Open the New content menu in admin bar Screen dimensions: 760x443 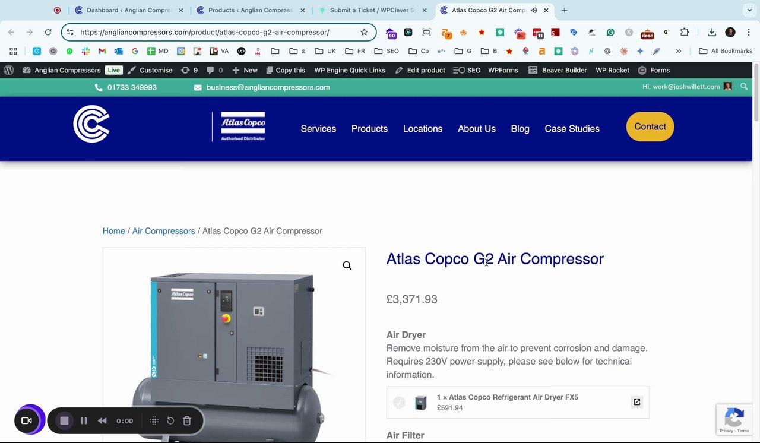click(245, 70)
